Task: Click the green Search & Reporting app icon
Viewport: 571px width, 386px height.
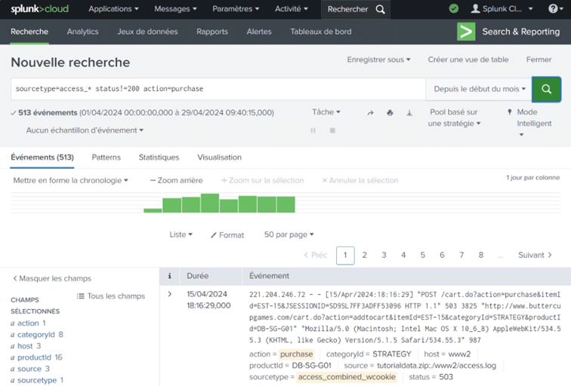Action: point(466,32)
